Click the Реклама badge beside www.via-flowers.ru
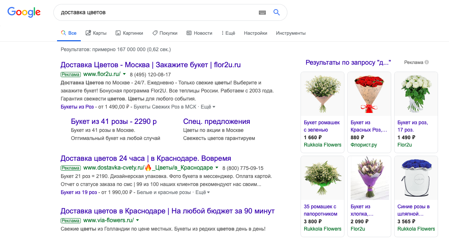Viewport: 449px width, 239px height. click(x=71, y=221)
